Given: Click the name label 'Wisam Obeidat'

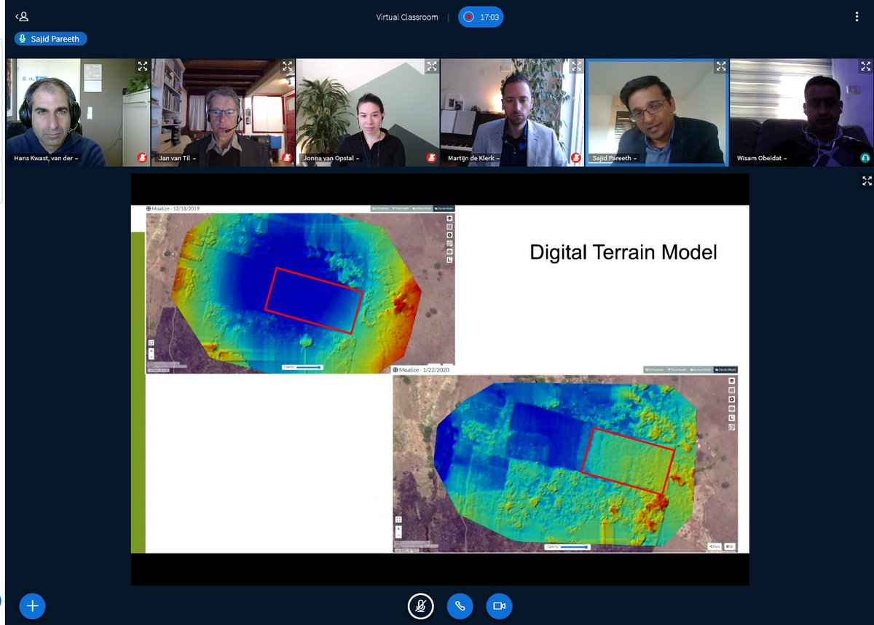Looking at the screenshot, I should click(x=761, y=158).
